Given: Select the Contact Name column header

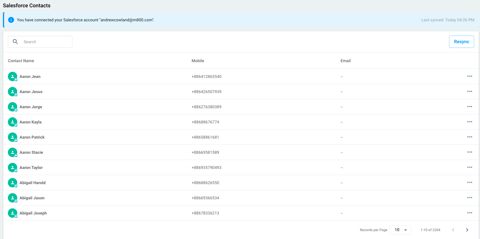Looking at the screenshot, I should 21,61.
